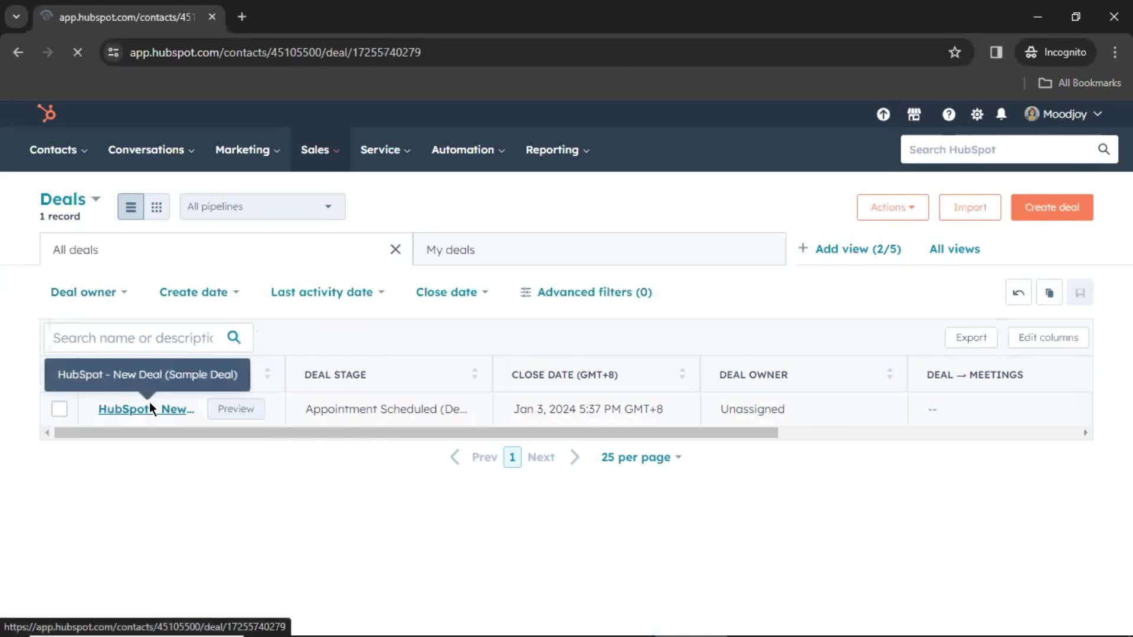Expand the Deal owner filter dropdown
Viewport: 1133px width, 637px height.
pos(88,292)
